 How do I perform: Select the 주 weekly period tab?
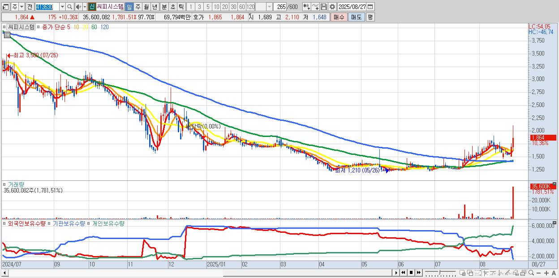tap(138, 7)
